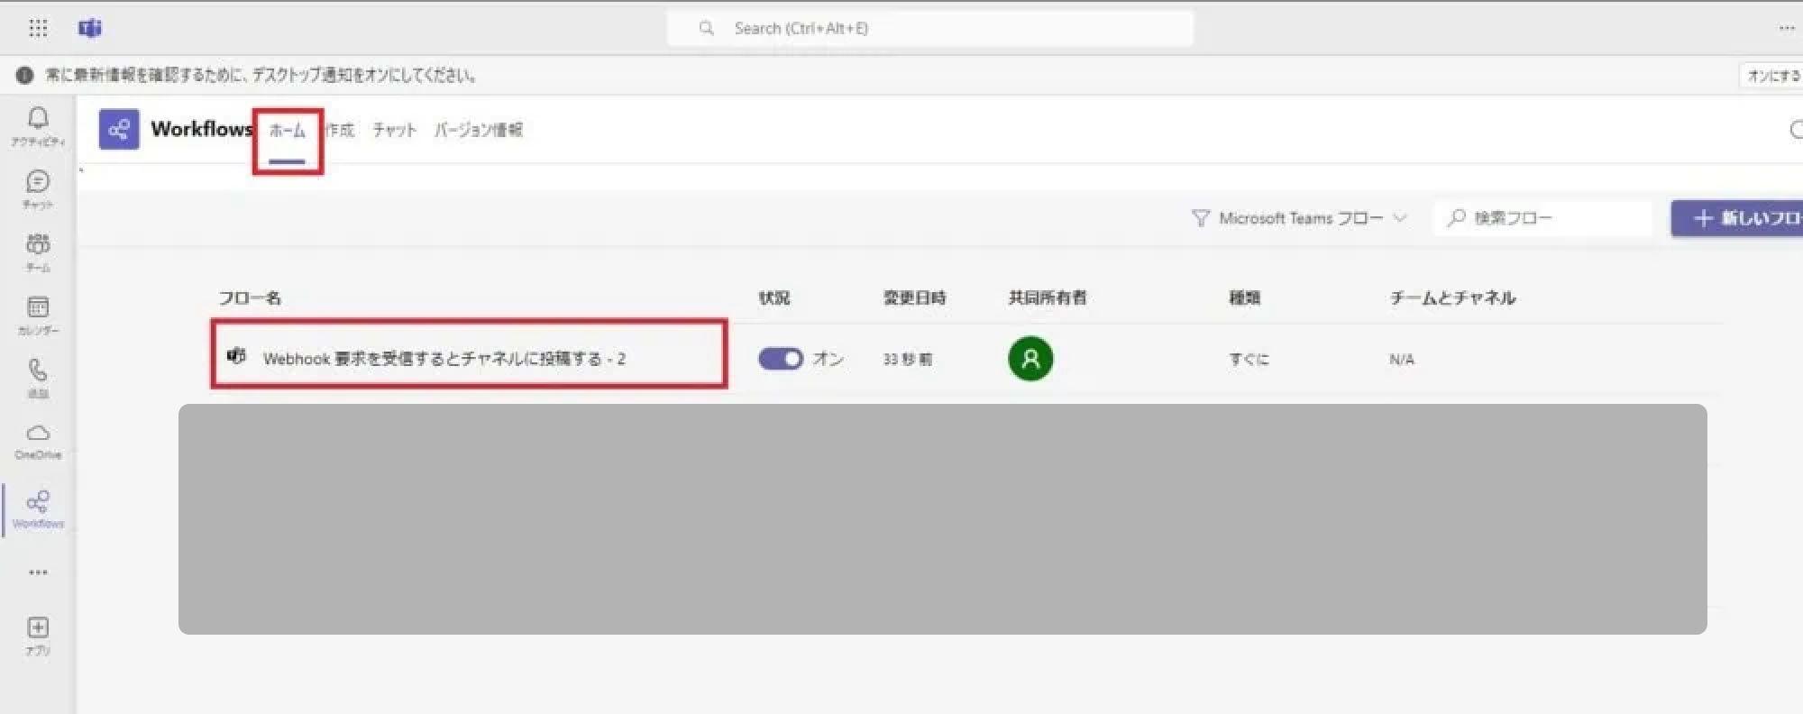Open Teams from the left sidebar
Screen dimensions: 1803x714
pos(38,251)
